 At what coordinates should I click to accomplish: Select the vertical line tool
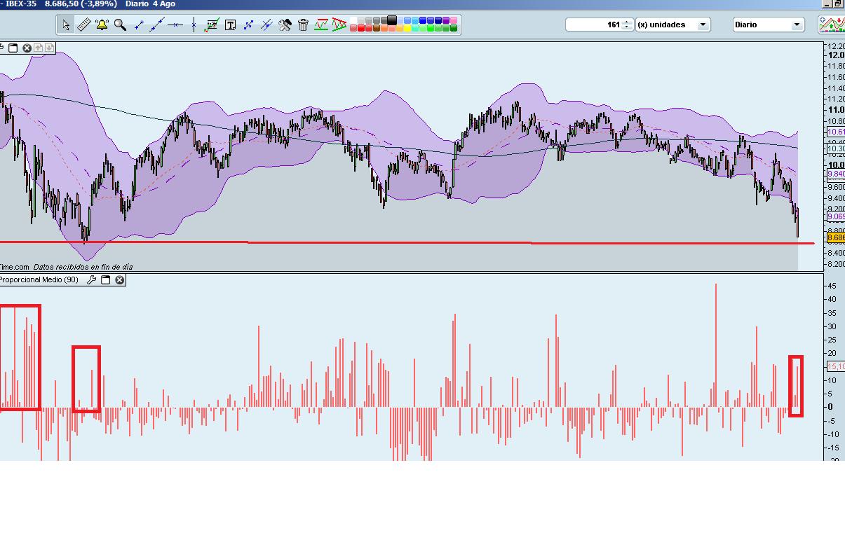[x=194, y=25]
